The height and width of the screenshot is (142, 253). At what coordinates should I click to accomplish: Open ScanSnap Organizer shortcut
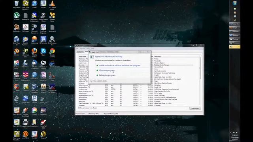(x=43, y=29)
